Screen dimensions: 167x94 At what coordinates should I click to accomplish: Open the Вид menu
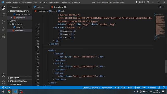tap(35, 2)
